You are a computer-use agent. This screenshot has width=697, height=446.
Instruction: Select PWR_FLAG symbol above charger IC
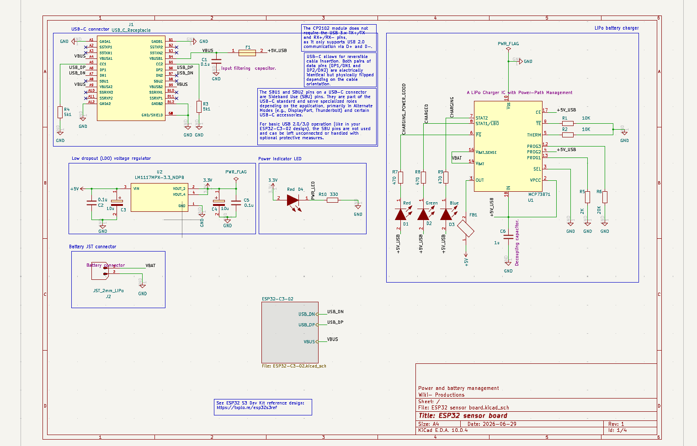[508, 48]
